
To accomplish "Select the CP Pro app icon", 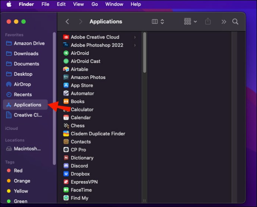I will click(x=66, y=149).
